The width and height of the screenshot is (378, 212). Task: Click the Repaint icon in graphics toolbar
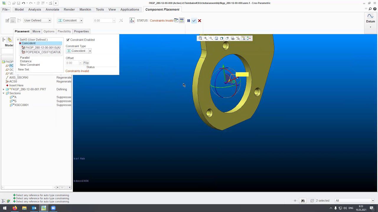click(216, 38)
